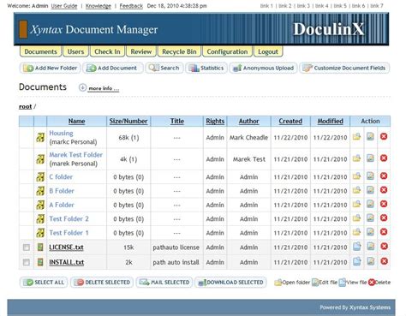
Task: Open the Search button
Action: [x=164, y=68]
